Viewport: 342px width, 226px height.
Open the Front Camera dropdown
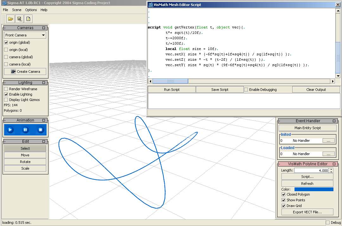25,35
